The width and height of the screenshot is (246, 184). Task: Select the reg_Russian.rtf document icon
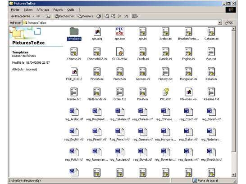(120, 152)
